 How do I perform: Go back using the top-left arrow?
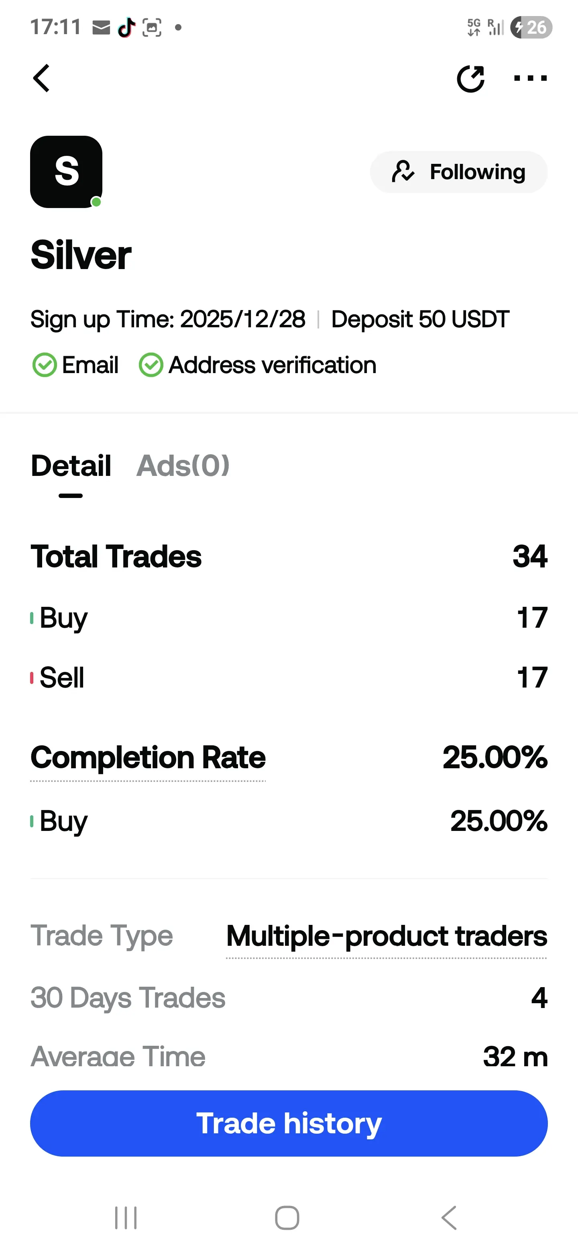pos(42,78)
